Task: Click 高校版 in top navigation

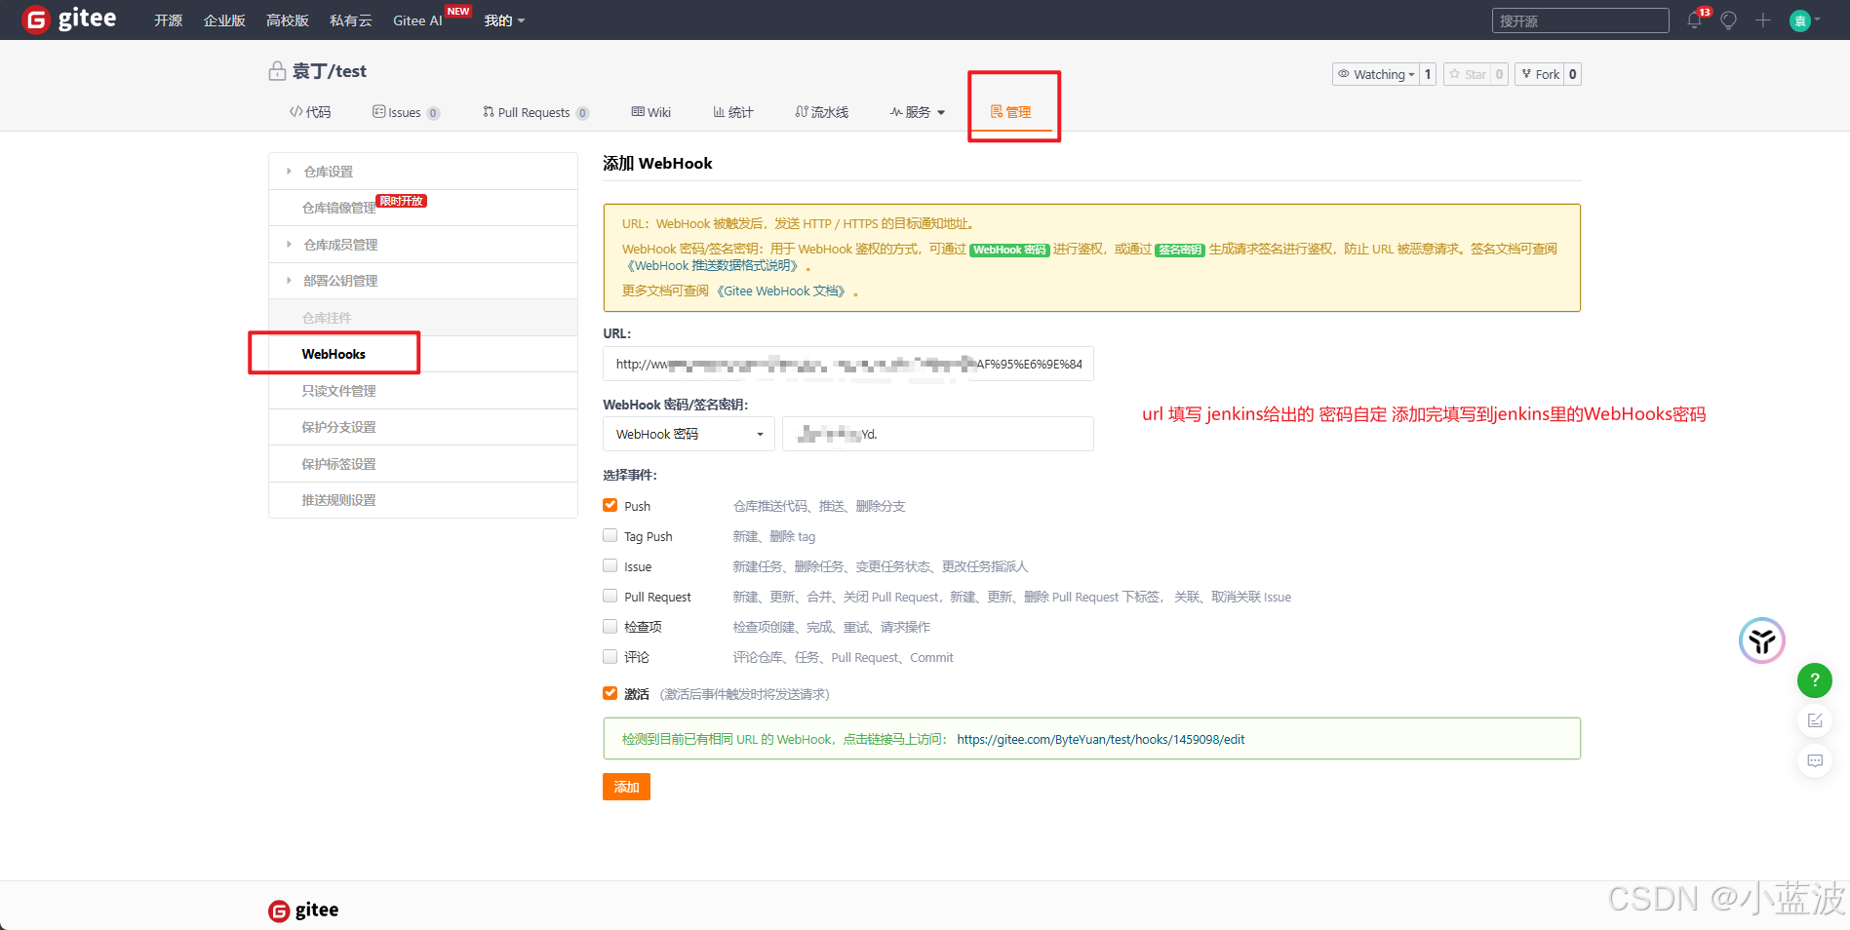Action: click(288, 20)
